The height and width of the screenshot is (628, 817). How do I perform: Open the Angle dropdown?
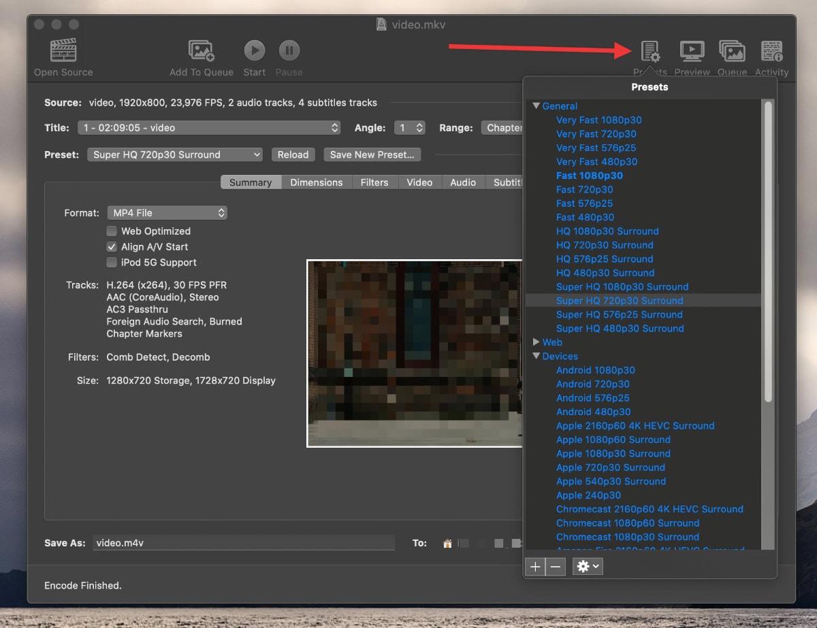[x=411, y=128]
